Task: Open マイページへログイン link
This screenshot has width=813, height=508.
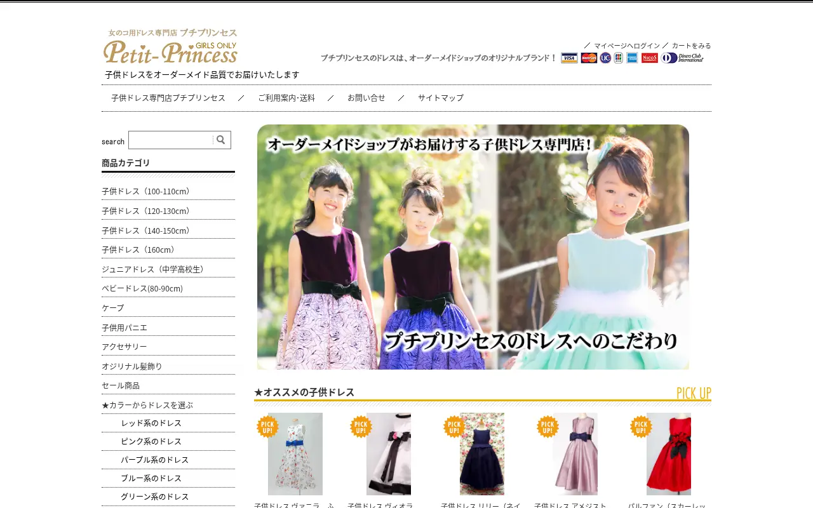Action: coord(627,46)
